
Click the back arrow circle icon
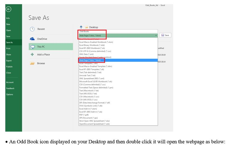pos(9,9)
